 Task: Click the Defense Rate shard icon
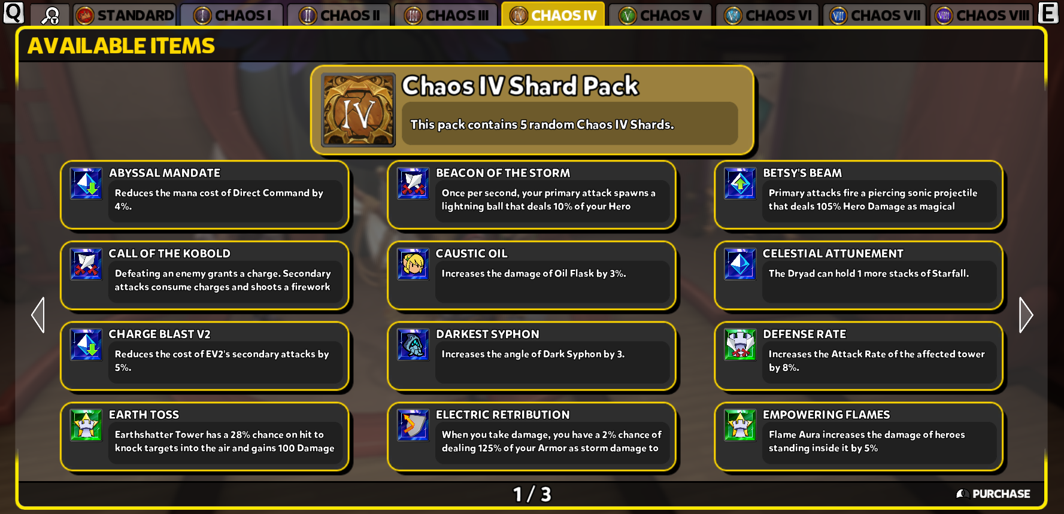tap(740, 345)
